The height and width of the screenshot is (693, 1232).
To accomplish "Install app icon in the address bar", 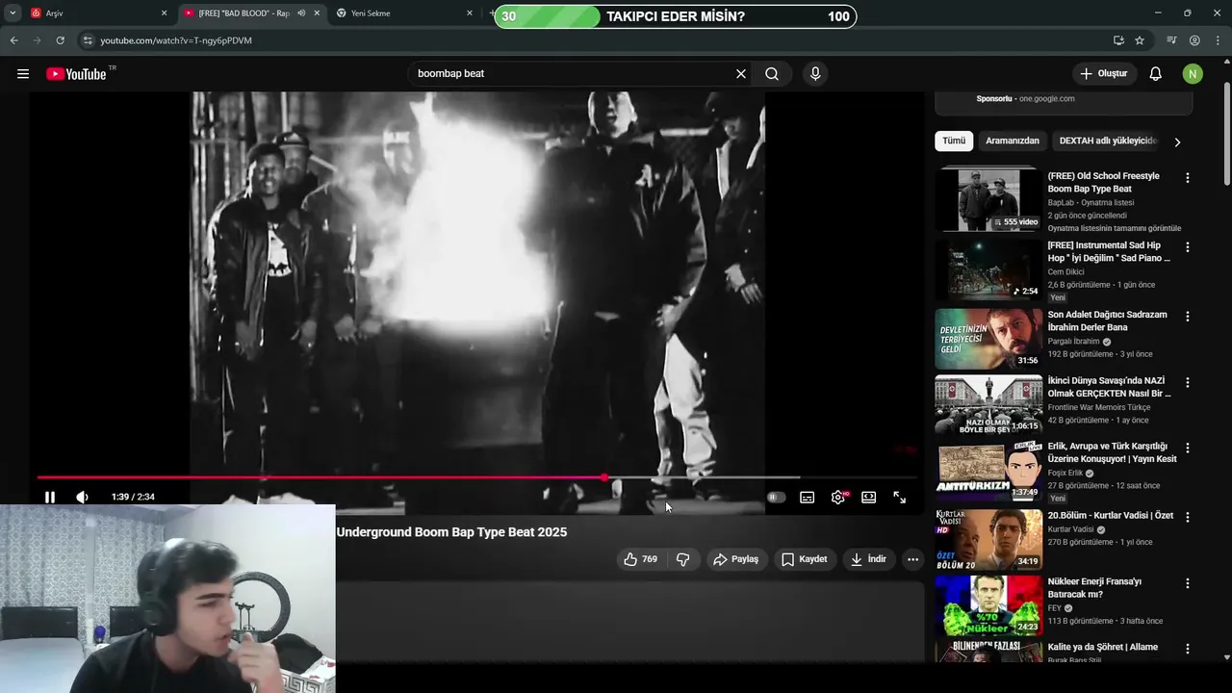I will (x=1118, y=40).
